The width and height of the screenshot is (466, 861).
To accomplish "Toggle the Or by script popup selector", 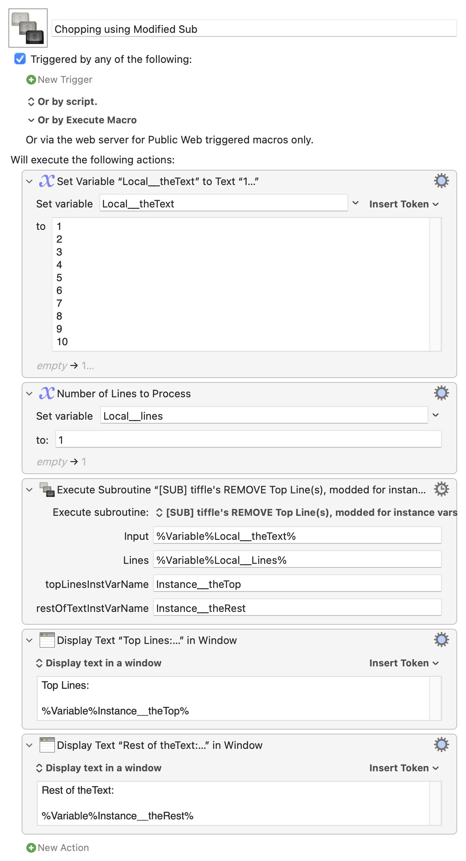I will pyautogui.click(x=62, y=102).
